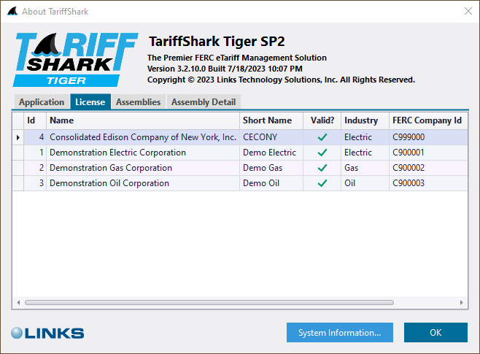The width and height of the screenshot is (480, 354).
Task: Select Consolidated Edison Company of New York row
Action: coord(240,137)
